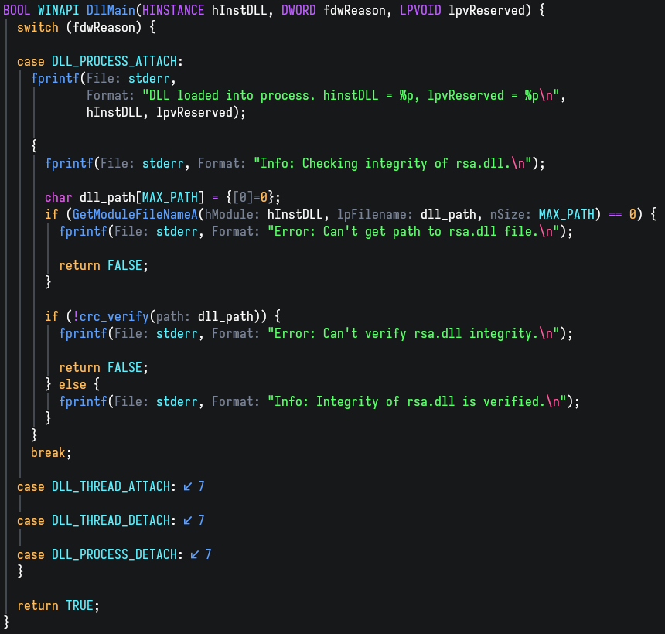Click the "DLL loaded into process" format string

tap(351, 95)
